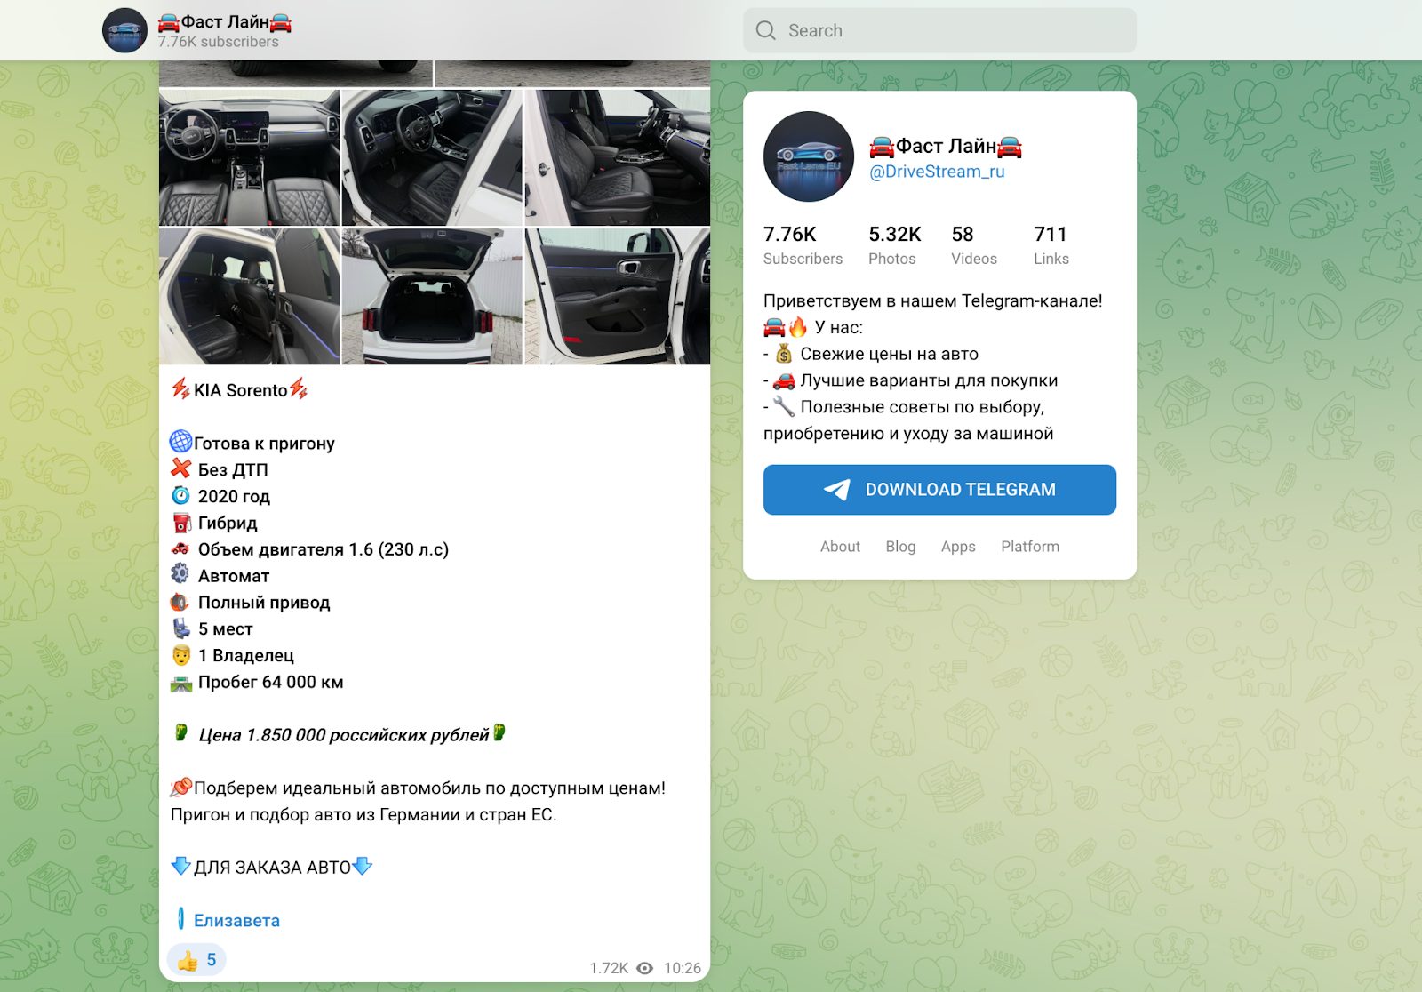Open the channel avatar in the header

coord(124,30)
